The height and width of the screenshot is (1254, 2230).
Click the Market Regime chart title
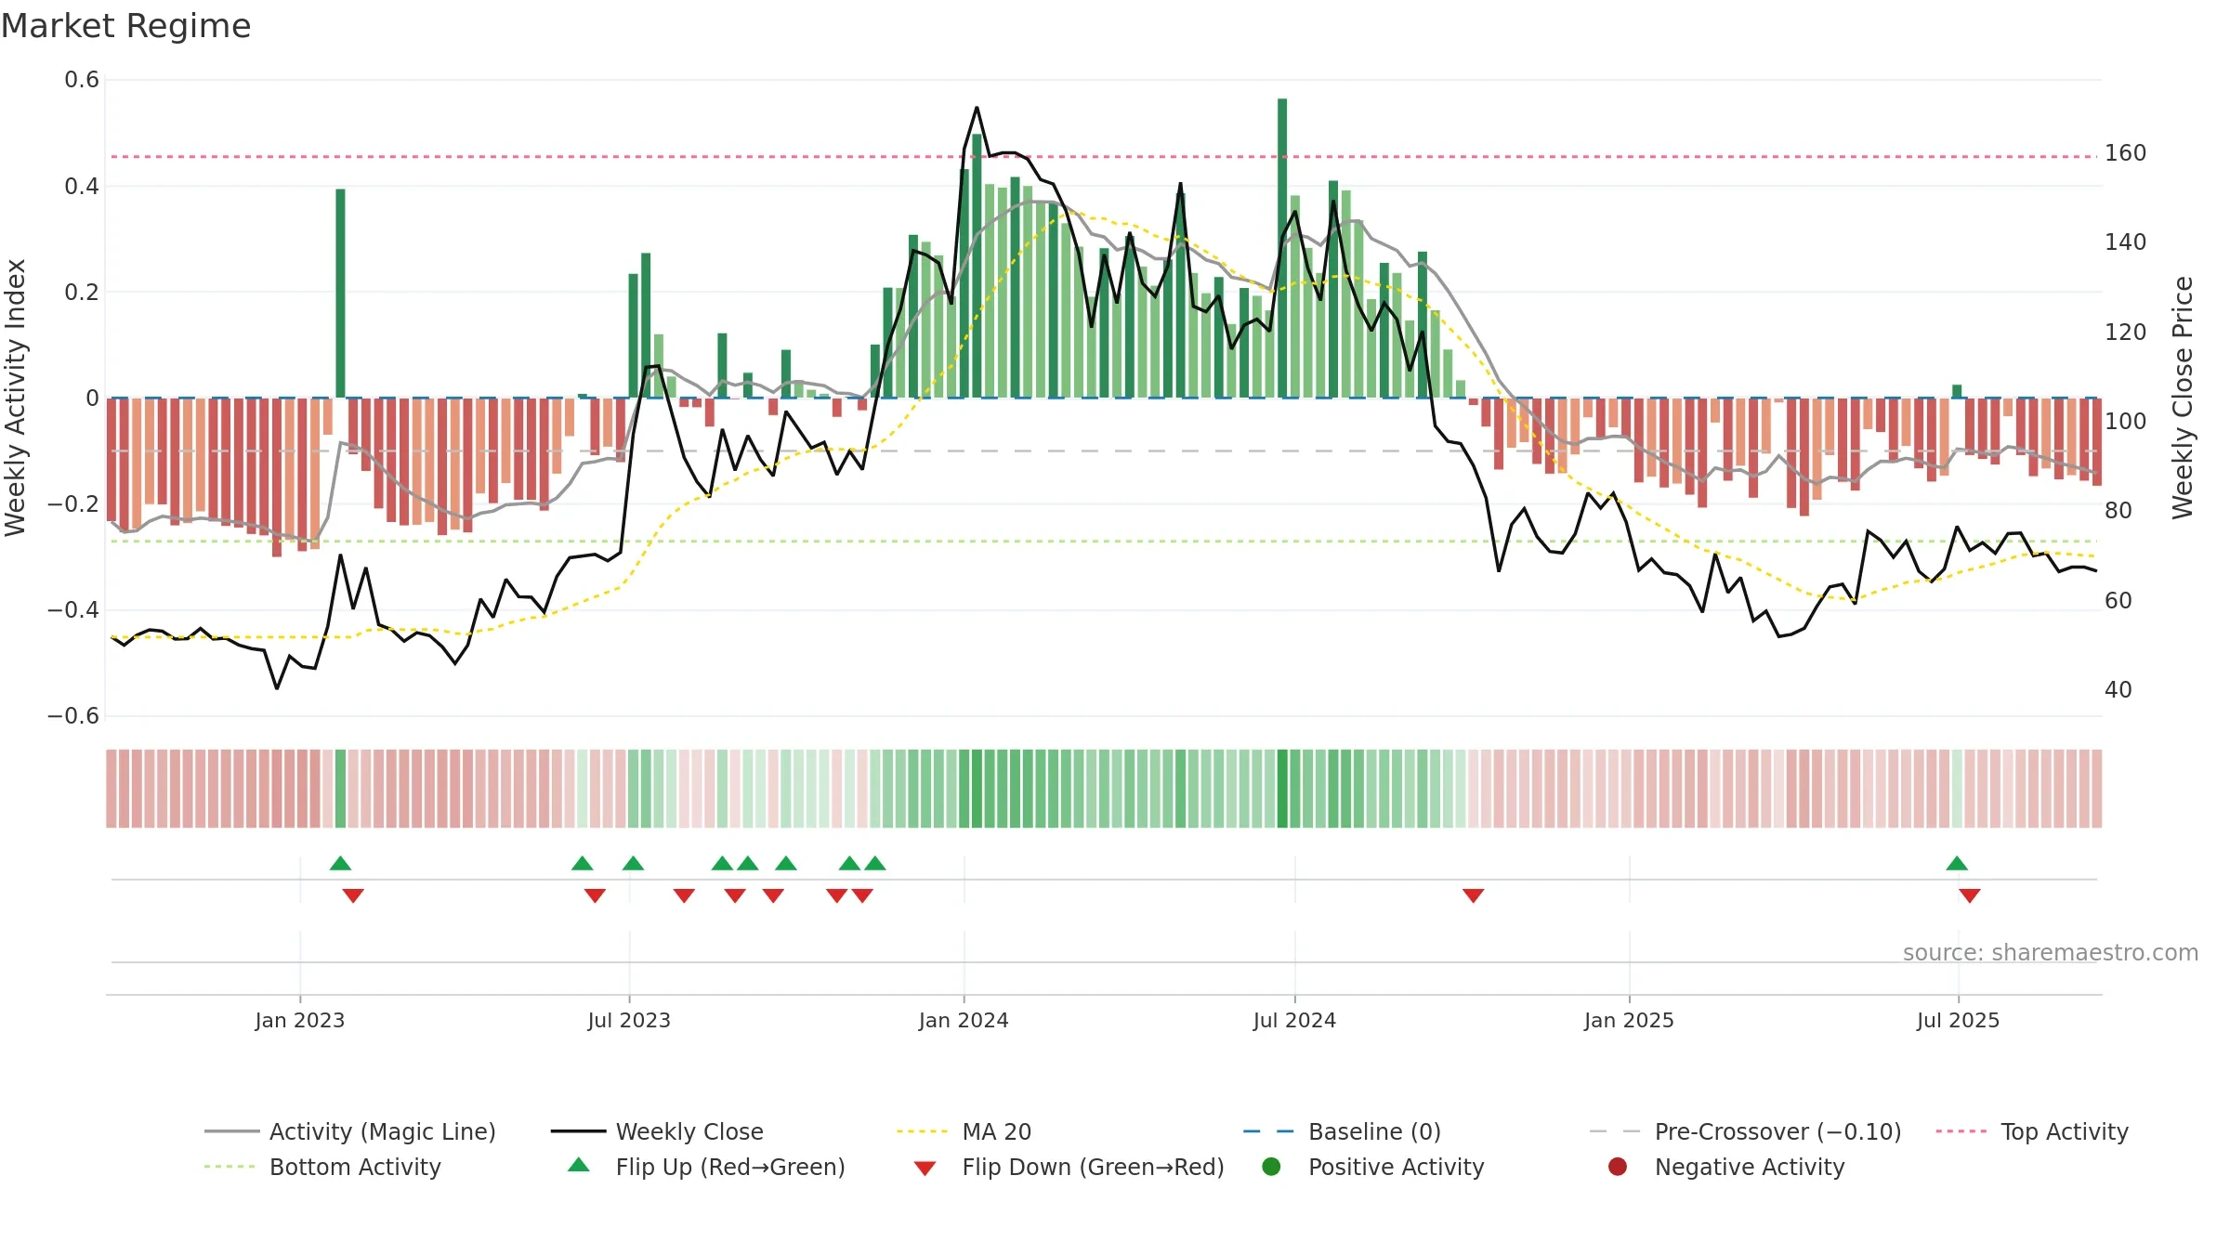125,26
